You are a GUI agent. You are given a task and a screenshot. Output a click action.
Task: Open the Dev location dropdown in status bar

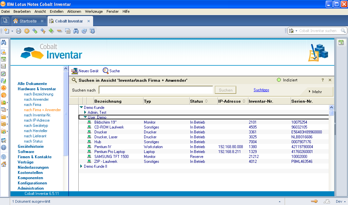(341, 201)
